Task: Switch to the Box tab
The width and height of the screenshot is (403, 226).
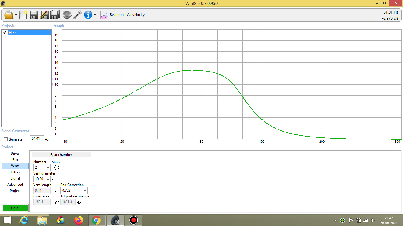Action: [15, 160]
